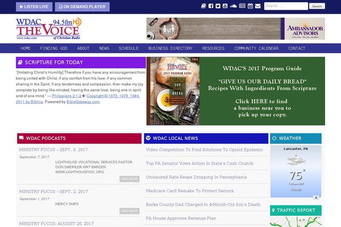Viewport: 341px width, 227px height.
Task: Click Read More under Lighthouse Vocational Services
Action: 130,179
